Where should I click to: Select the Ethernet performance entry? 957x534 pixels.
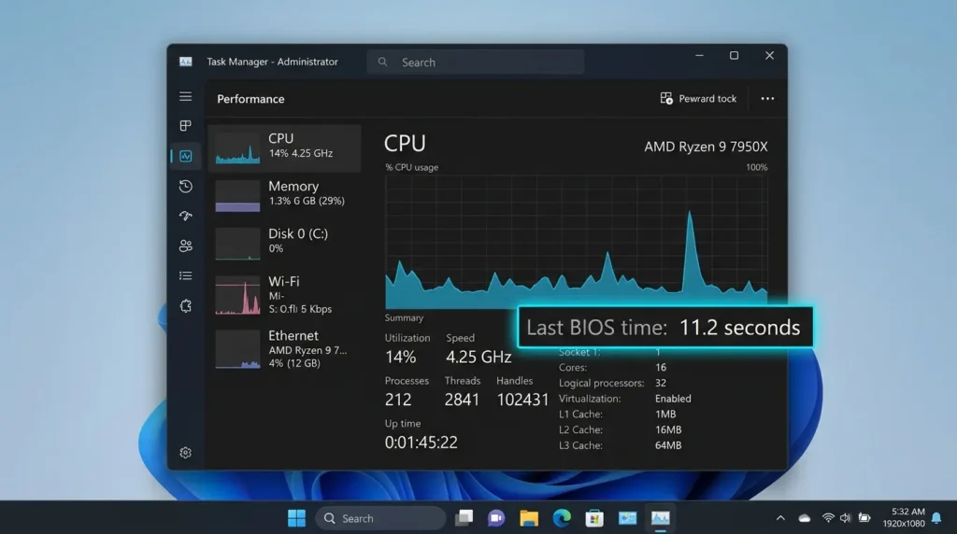[x=284, y=348]
